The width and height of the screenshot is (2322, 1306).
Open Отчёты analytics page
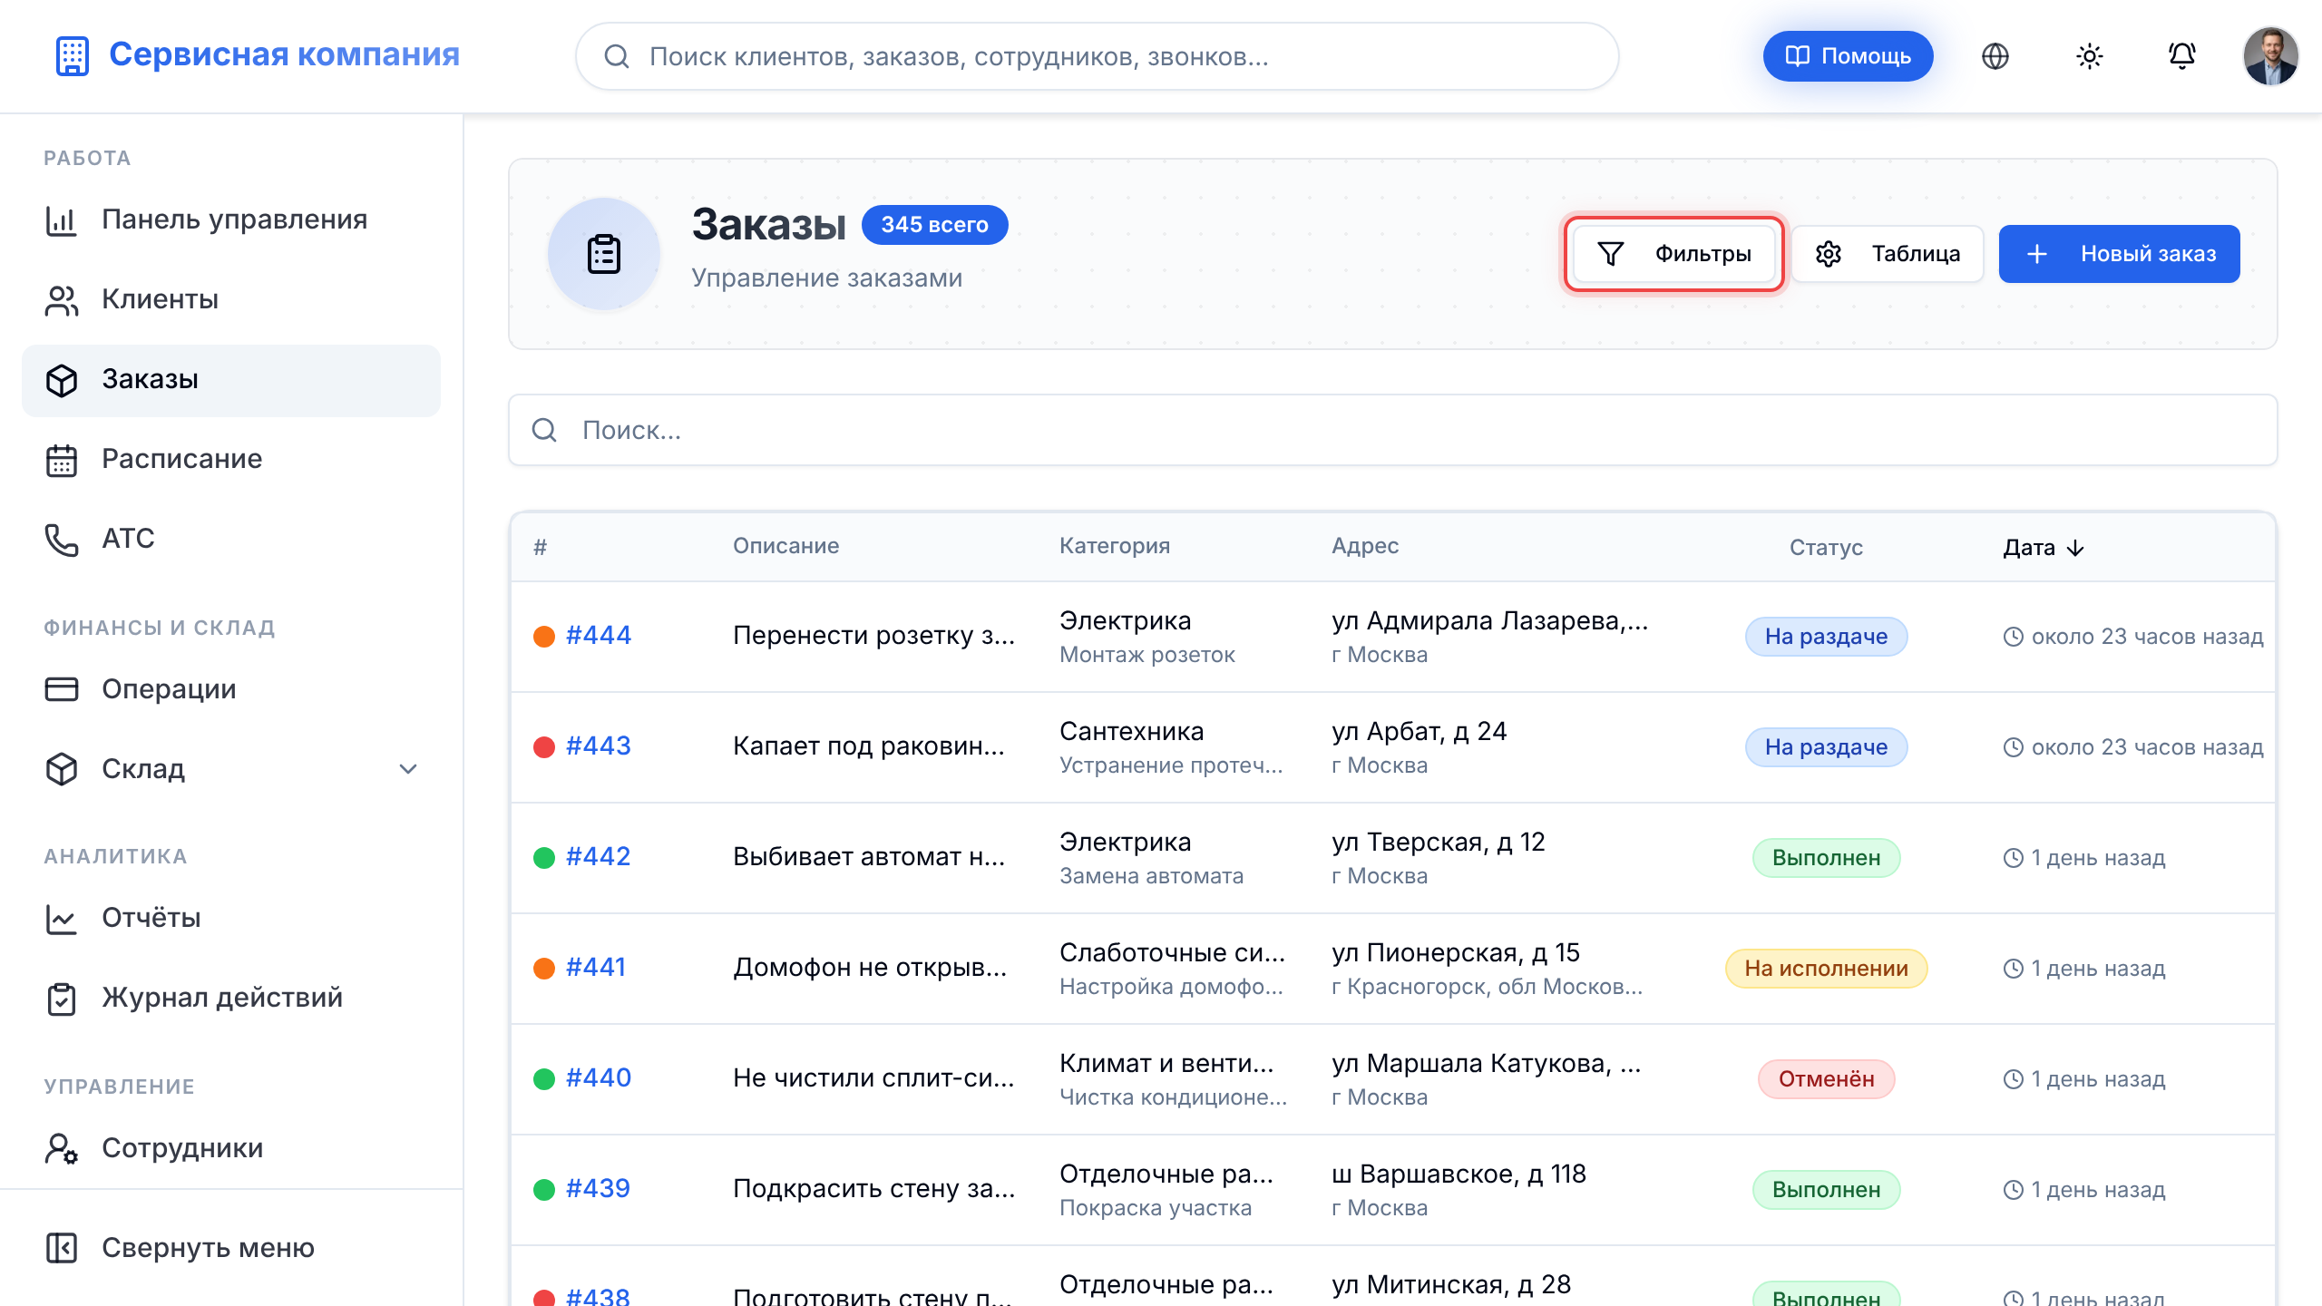[x=231, y=918]
